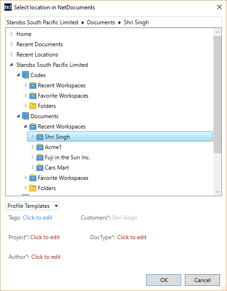This screenshot has height=291, width=227.
Task: Select the Acme1 workspace
Action: pos(53,147)
